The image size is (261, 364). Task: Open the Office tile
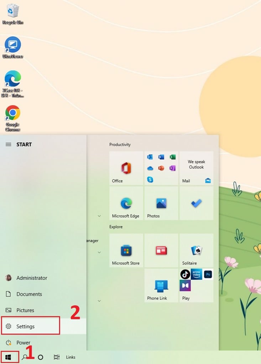point(126,168)
